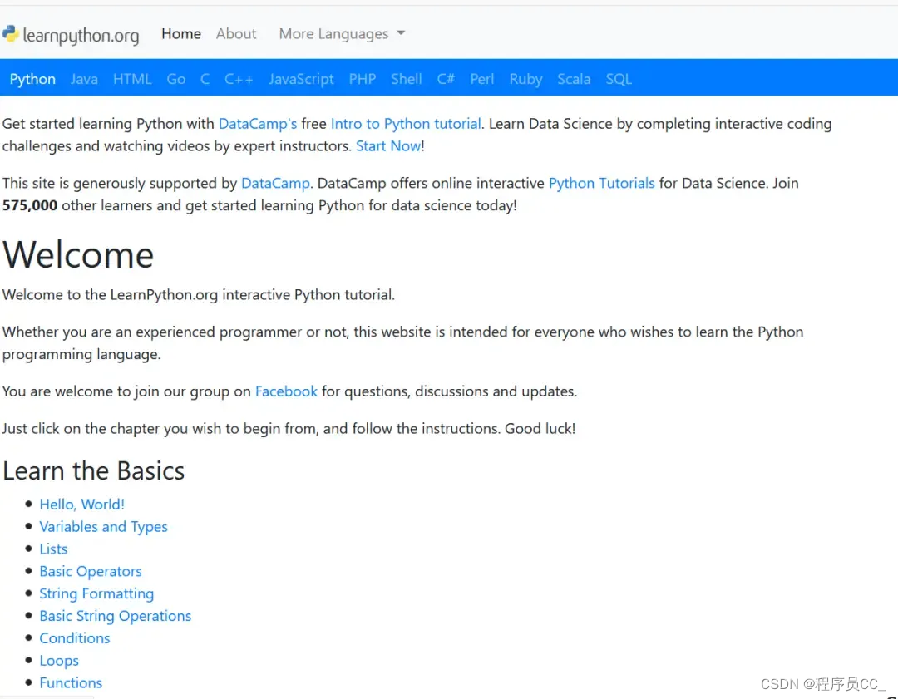Switch to the HTML tutorial tab
This screenshot has height=699, width=898.
tap(132, 79)
